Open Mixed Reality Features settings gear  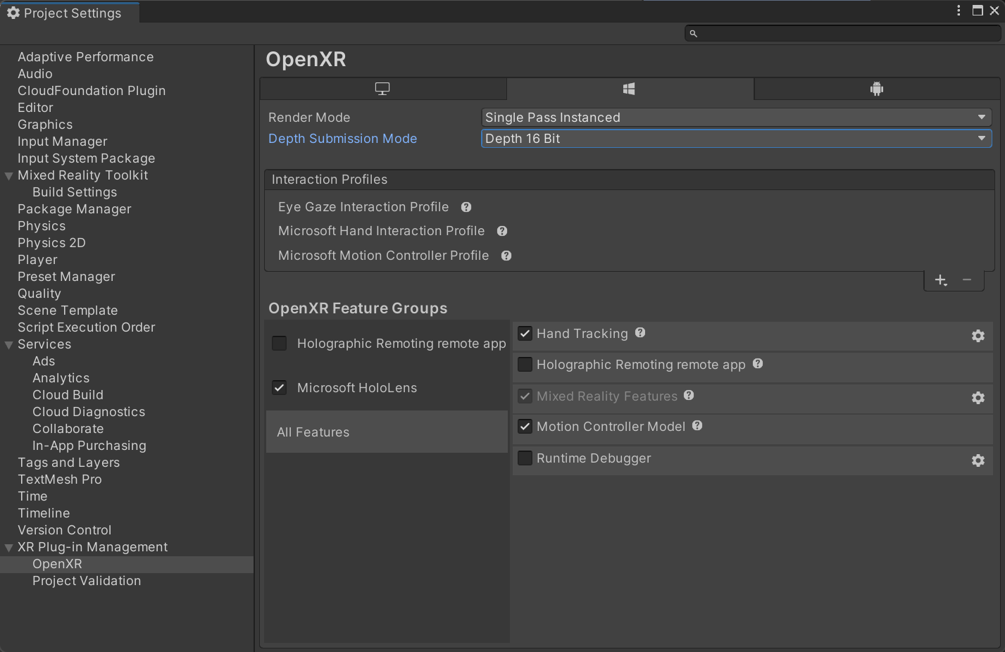point(978,398)
